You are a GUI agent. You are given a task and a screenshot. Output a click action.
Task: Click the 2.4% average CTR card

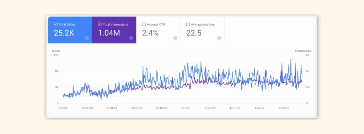(158, 30)
